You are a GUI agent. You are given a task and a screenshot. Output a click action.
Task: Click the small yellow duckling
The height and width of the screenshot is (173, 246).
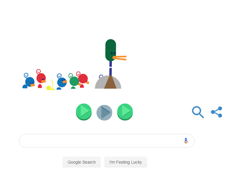coord(50,85)
